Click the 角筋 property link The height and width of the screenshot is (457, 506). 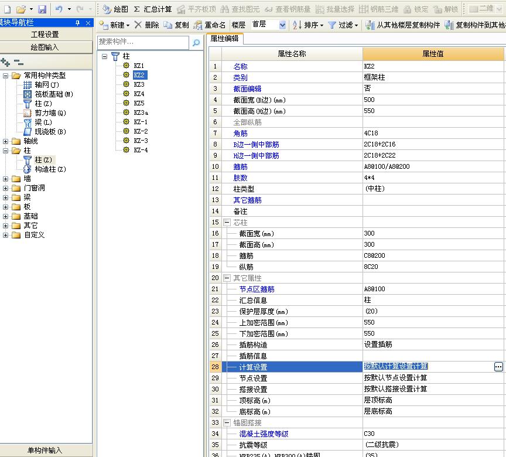(241, 134)
